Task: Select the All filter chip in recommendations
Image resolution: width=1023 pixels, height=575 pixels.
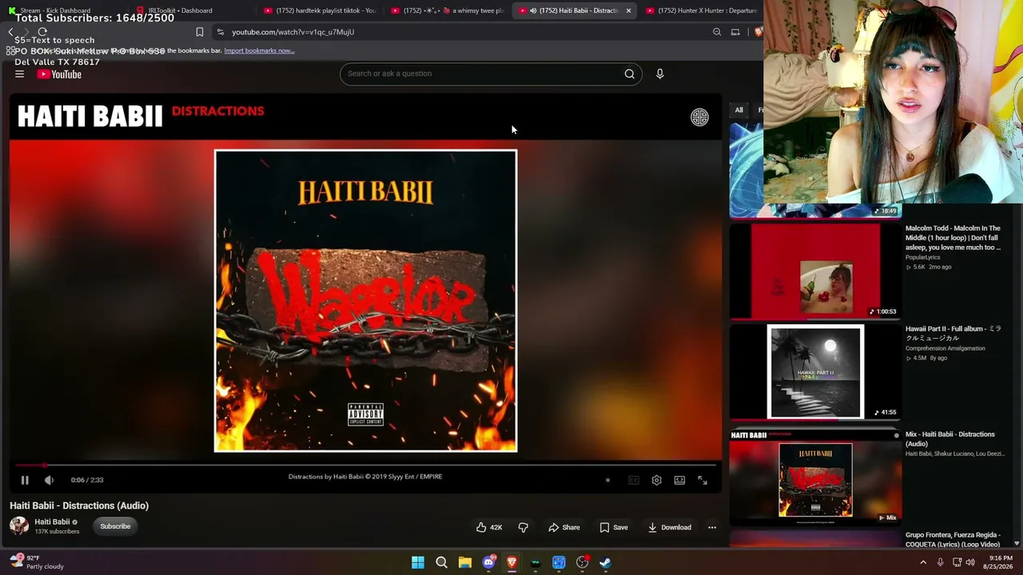Action: pos(739,110)
